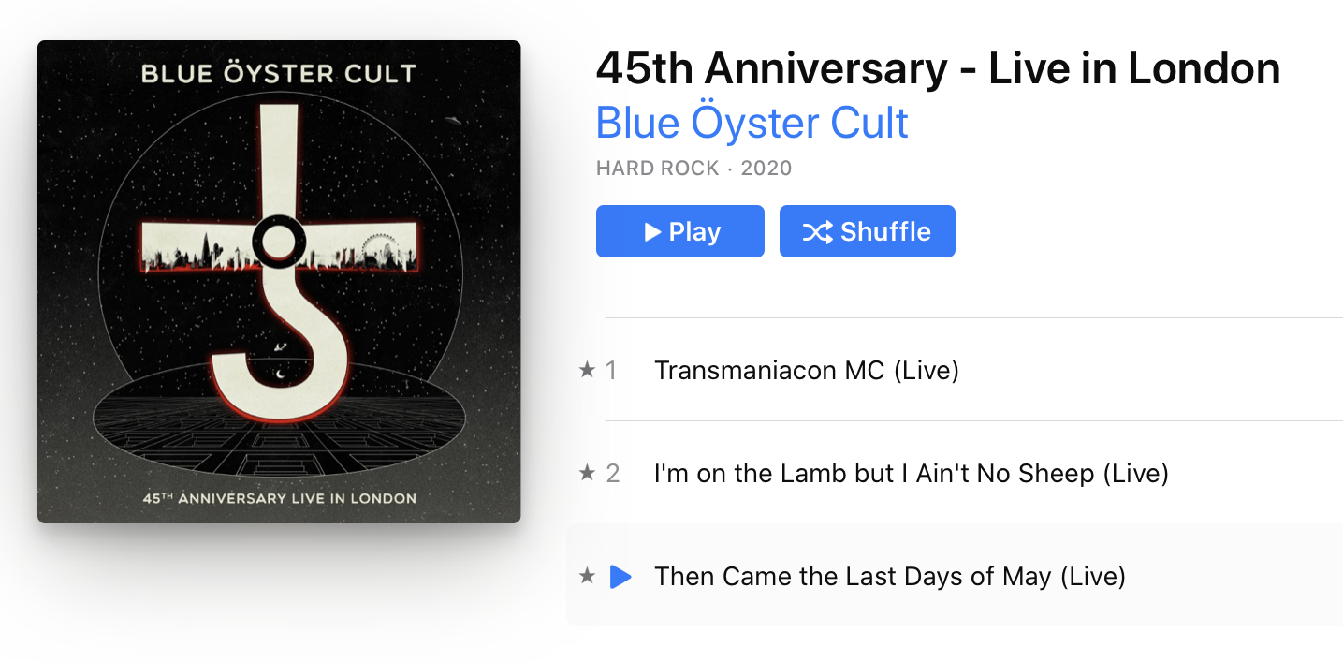Toggle the star next to track 2

[587, 473]
